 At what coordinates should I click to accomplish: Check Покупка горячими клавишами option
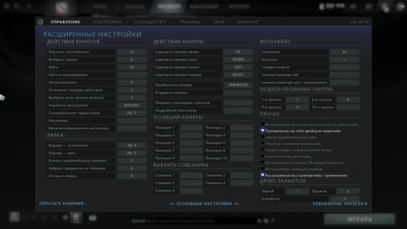coord(262,143)
